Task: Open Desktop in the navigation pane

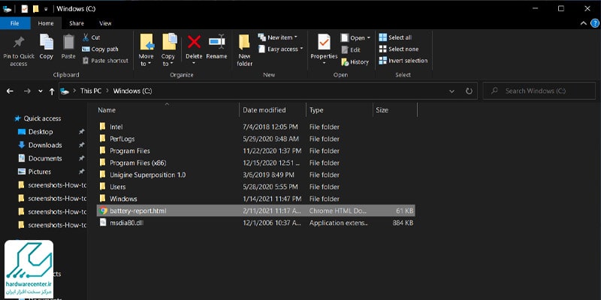Action: click(x=35, y=132)
